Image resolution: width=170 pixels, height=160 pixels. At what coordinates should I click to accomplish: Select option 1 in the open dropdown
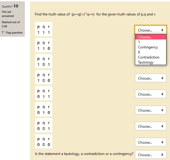point(150,42)
